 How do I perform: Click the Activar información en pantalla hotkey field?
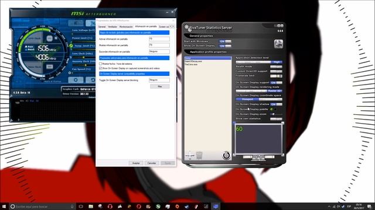[x=159, y=39]
